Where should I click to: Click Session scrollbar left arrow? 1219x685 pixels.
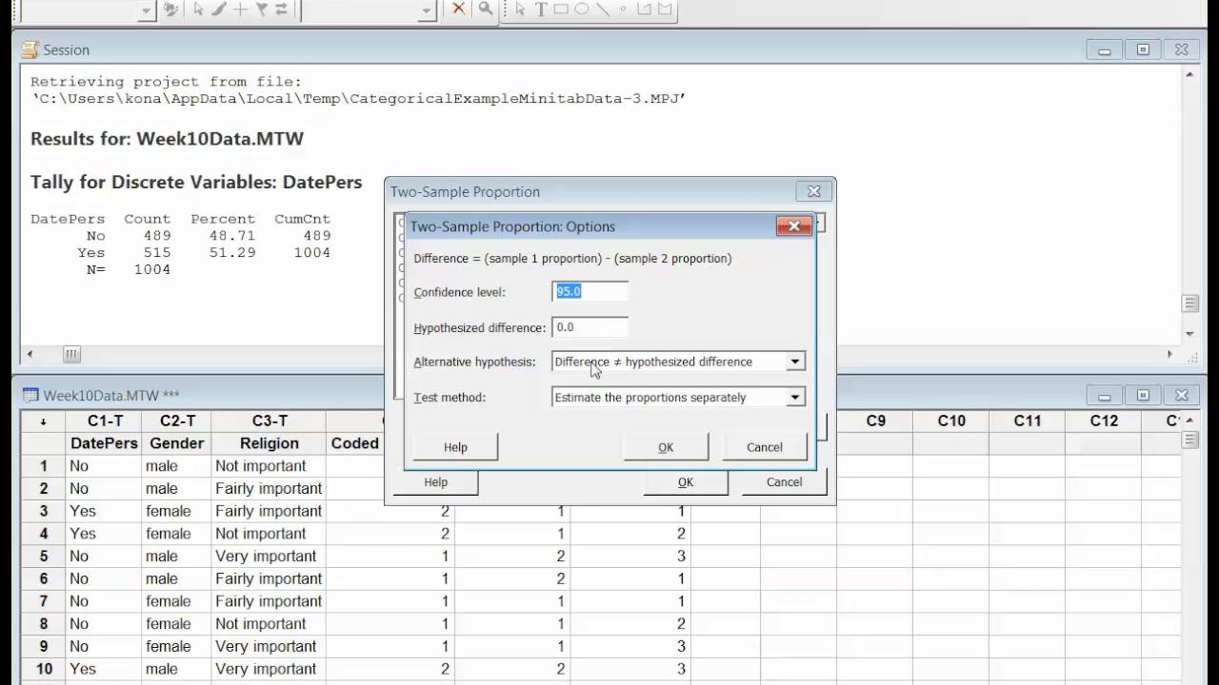[x=30, y=354]
